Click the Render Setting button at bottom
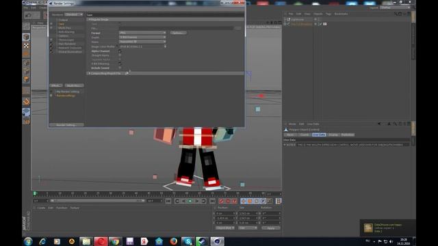Screen dimensions: 438x246 pos(66,125)
